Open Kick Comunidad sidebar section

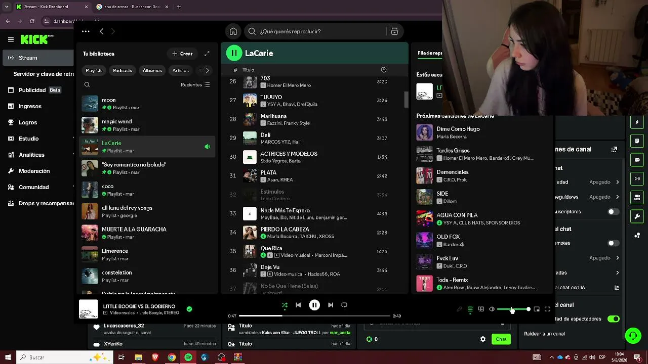[34, 187]
